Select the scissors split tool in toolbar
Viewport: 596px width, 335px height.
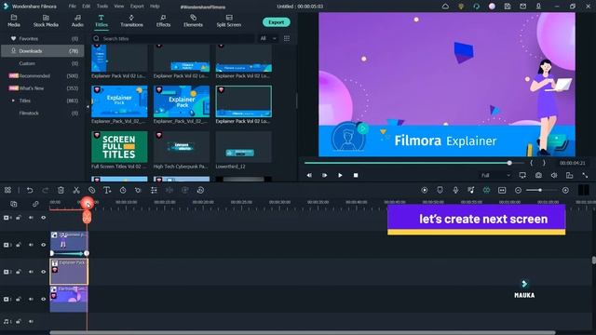point(76,190)
